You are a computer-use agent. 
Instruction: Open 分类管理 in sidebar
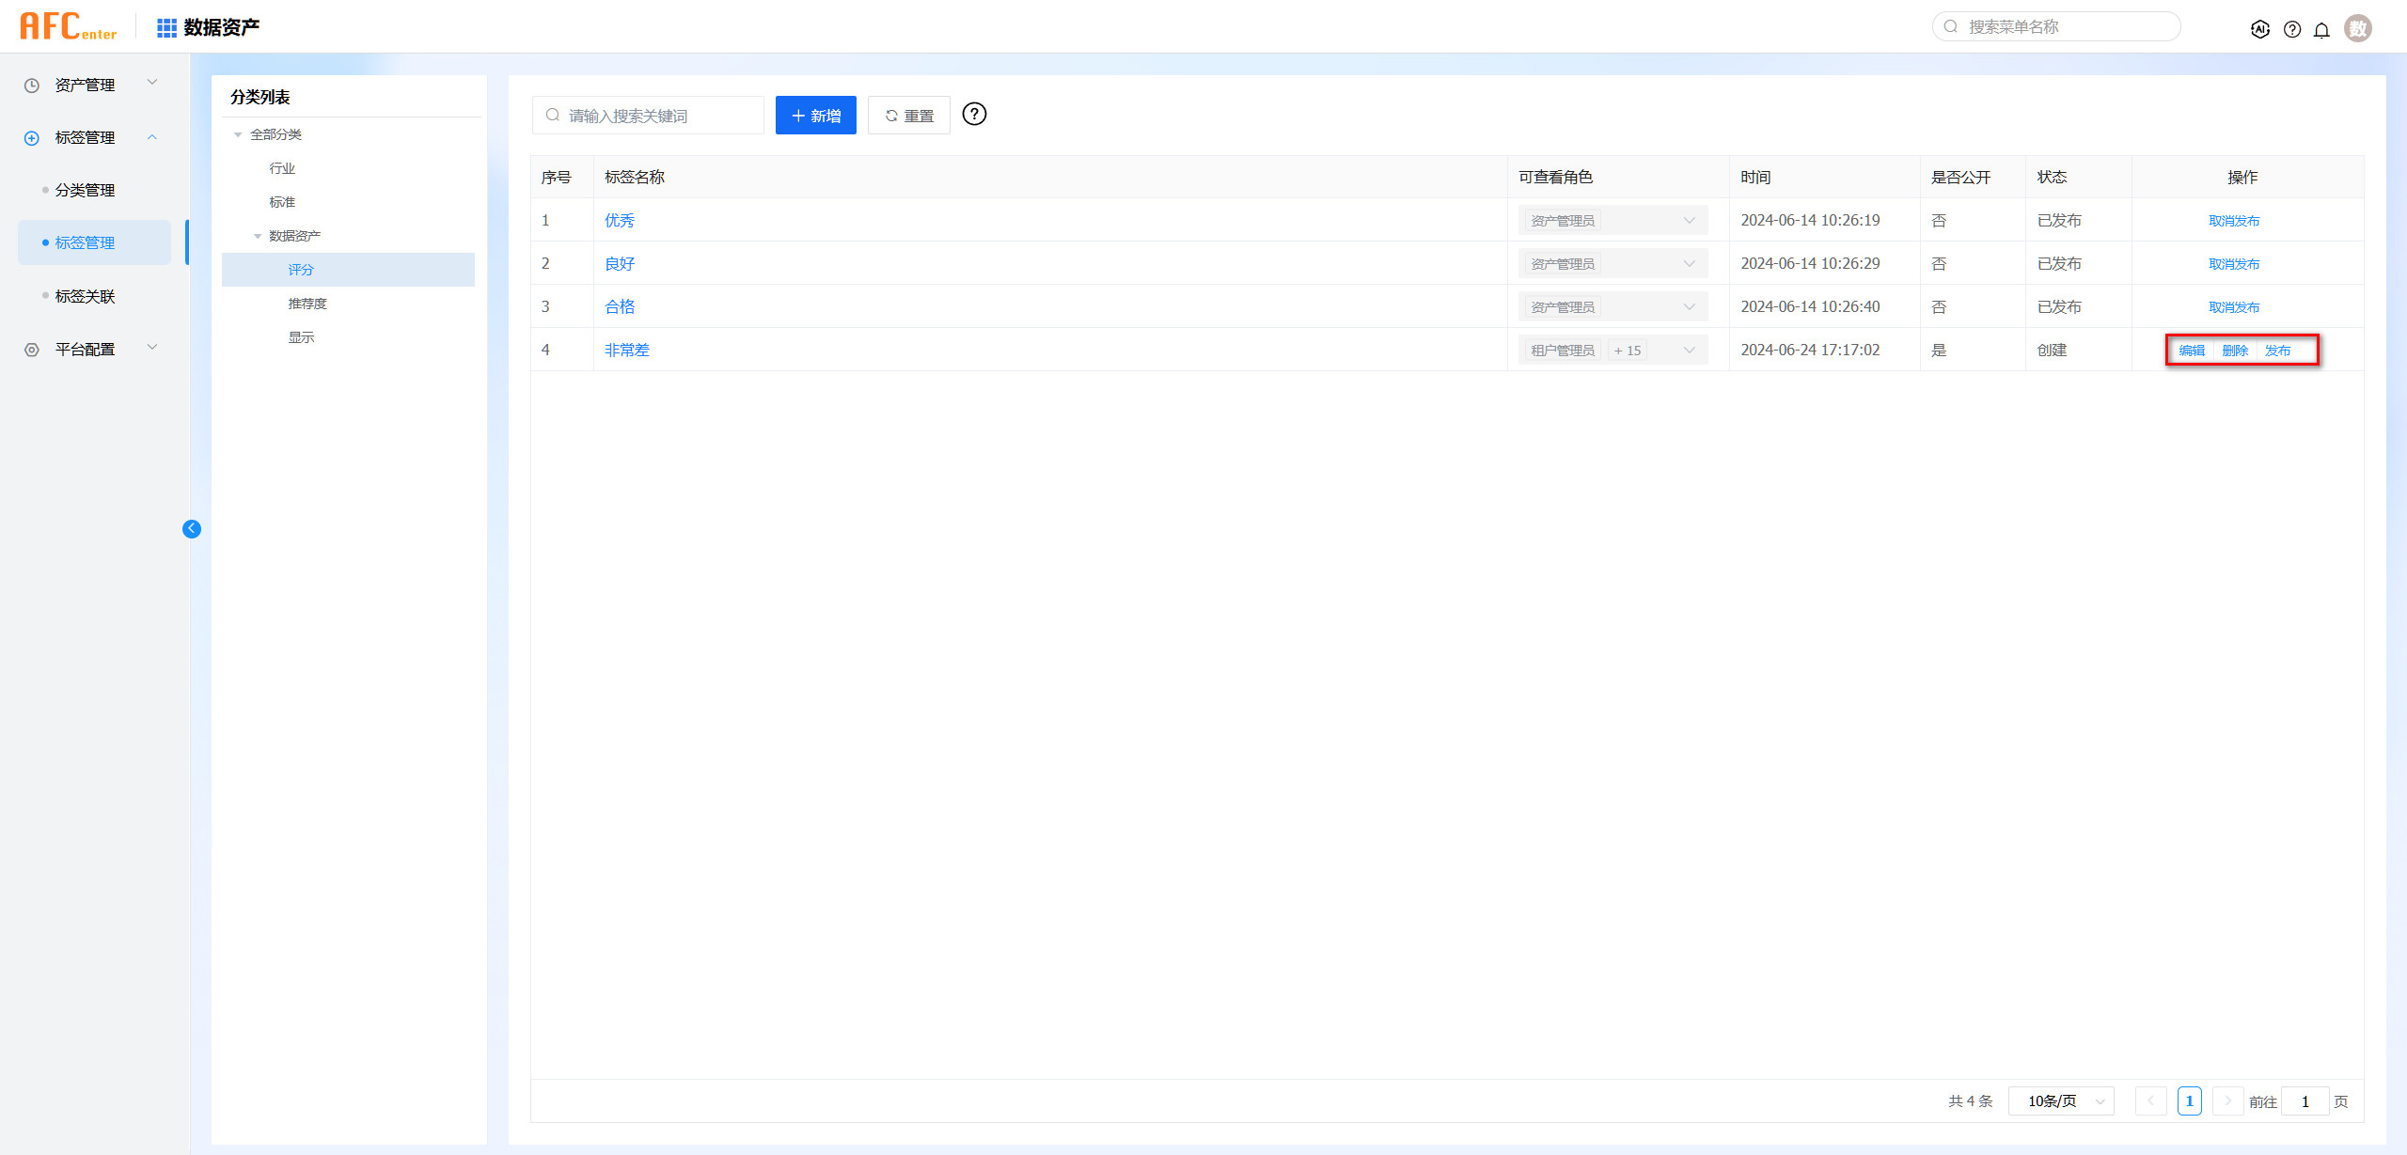[85, 190]
